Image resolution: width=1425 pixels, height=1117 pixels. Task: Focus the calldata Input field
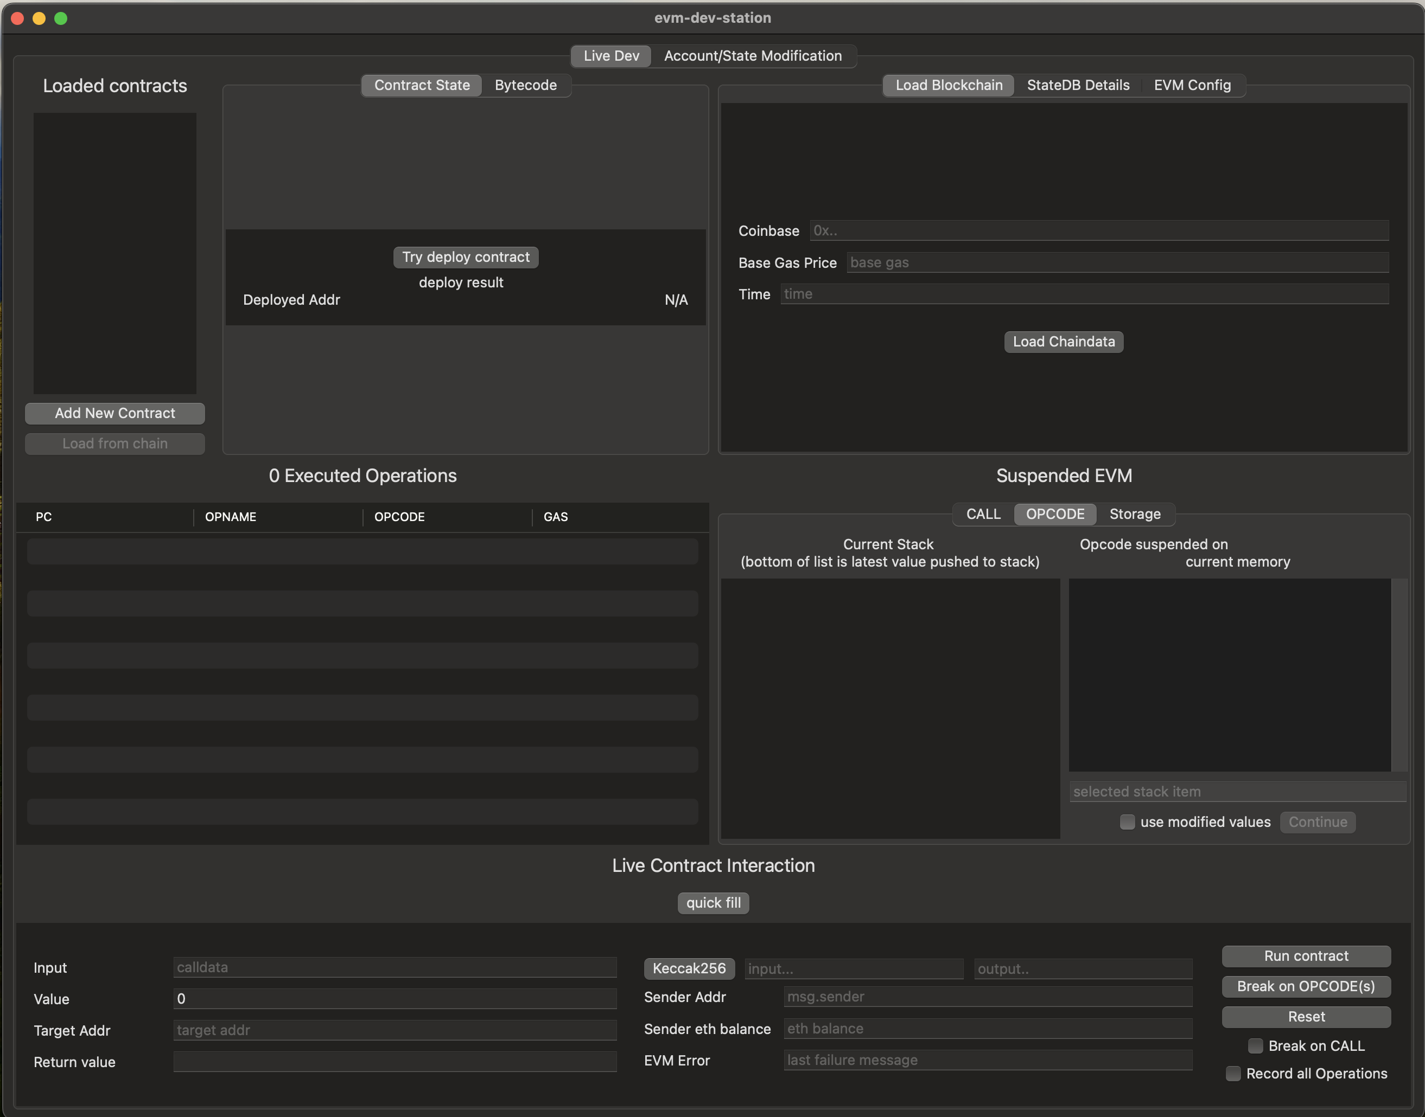coord(395,967)
